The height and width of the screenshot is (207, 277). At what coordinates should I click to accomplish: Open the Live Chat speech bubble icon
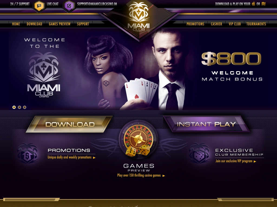click(39, 6)
